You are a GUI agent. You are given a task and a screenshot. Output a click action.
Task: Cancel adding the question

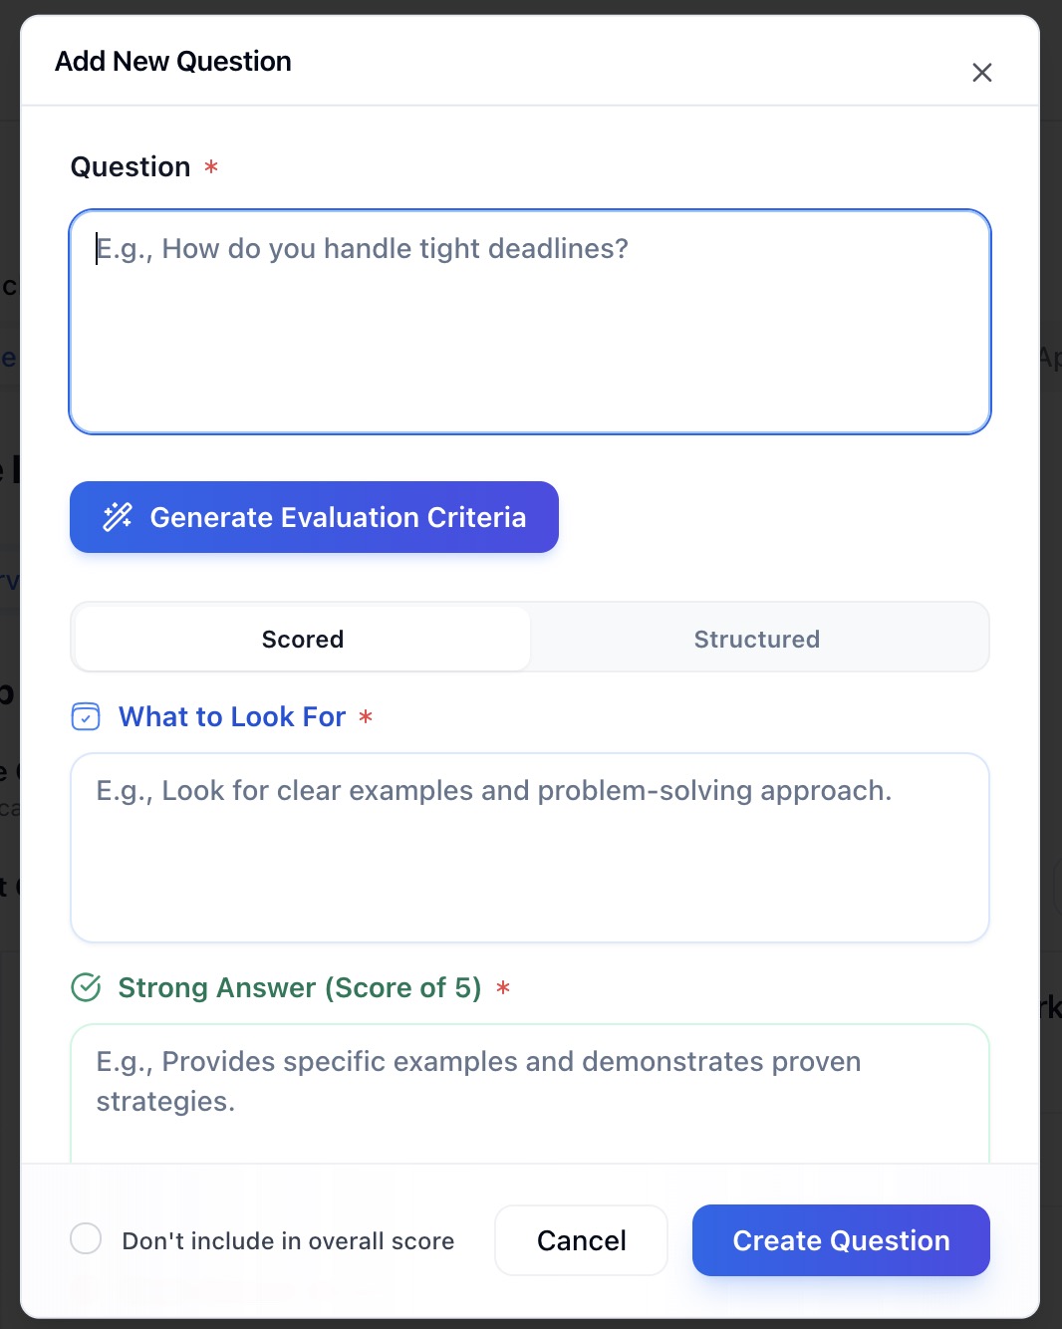point(581,1240)
